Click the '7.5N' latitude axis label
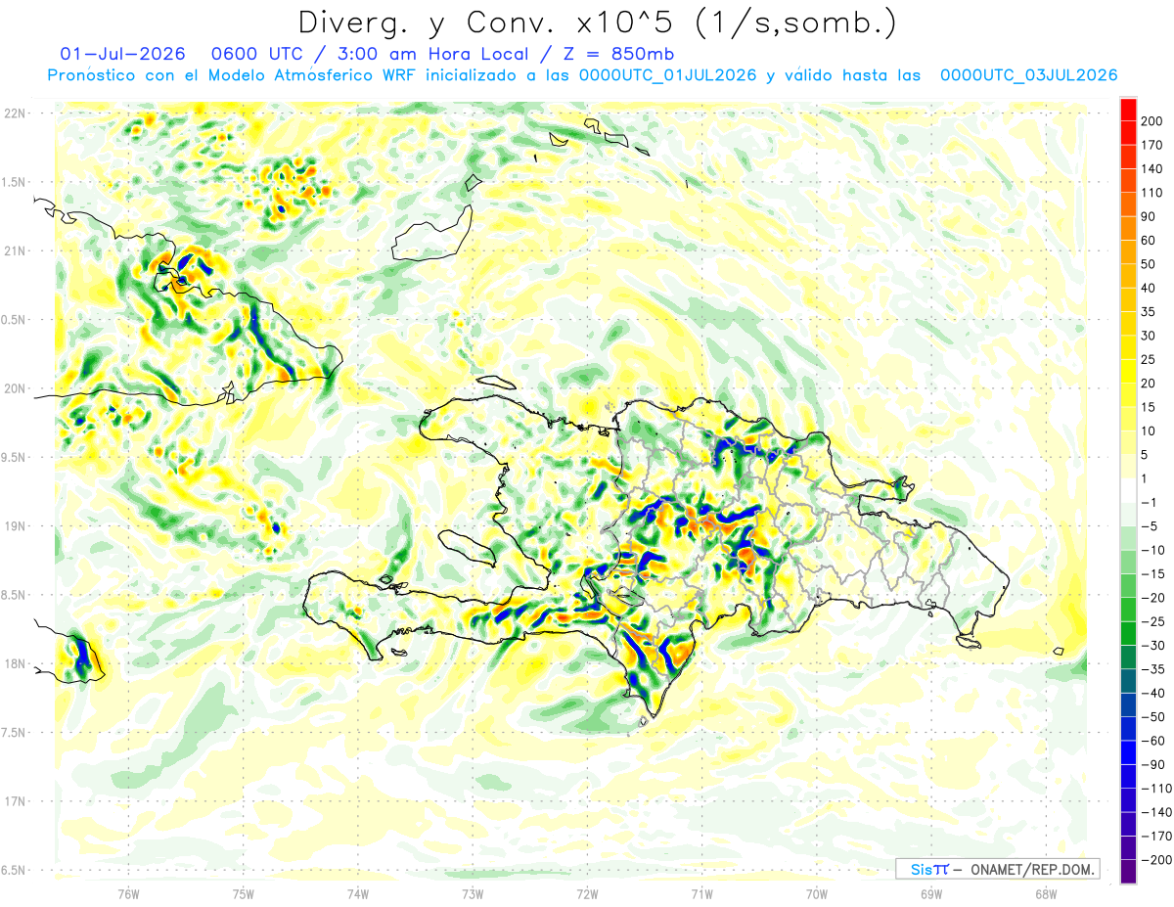Viewport: 1174px width, 907px height. tap(15, 733)
